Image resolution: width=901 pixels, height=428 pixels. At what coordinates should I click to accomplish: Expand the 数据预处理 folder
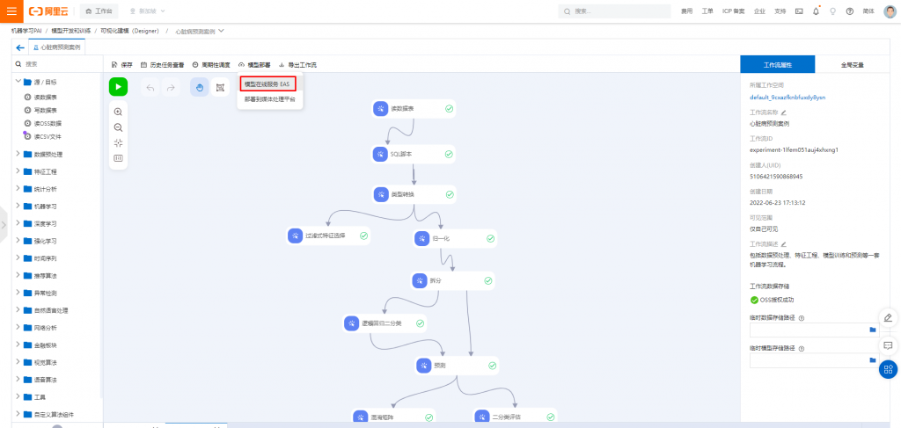coord(43,155)
